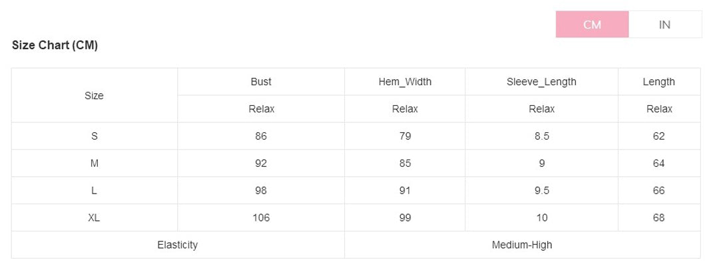Select the M size row label
This screenshot has width=709, height=266.
[x=94, y=163]
